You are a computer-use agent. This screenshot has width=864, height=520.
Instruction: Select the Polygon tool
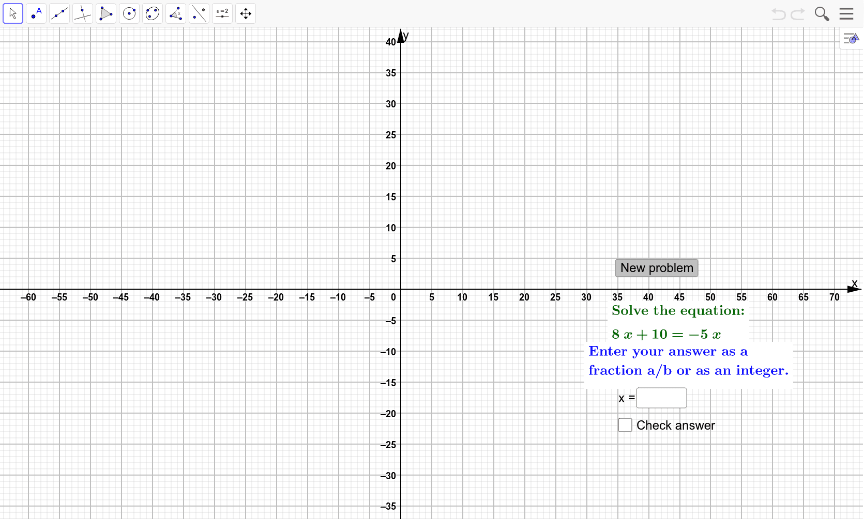[106, 13]
